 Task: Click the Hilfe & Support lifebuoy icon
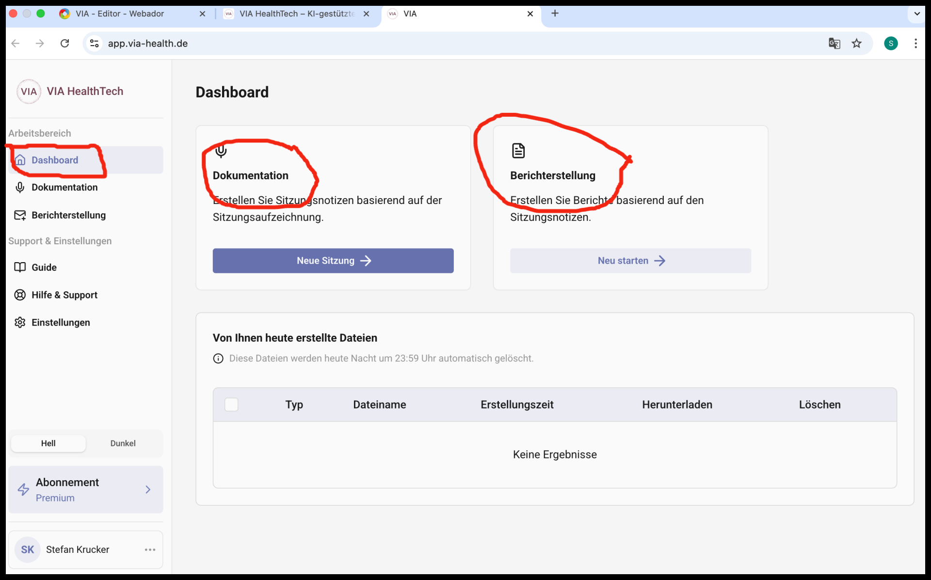(x=20, y=295)
